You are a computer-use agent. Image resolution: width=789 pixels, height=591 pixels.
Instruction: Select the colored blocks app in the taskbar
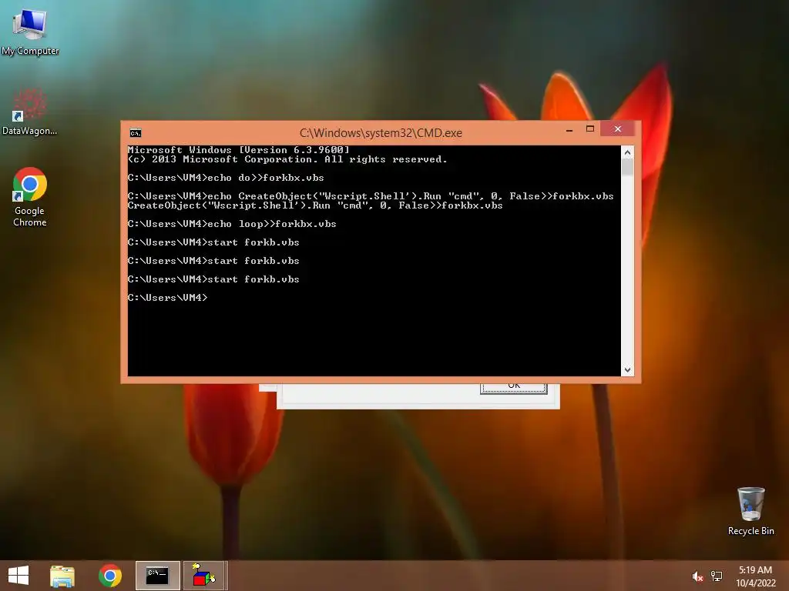[203, 576]
